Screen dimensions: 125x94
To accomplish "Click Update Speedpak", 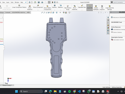I will (96, 8).
